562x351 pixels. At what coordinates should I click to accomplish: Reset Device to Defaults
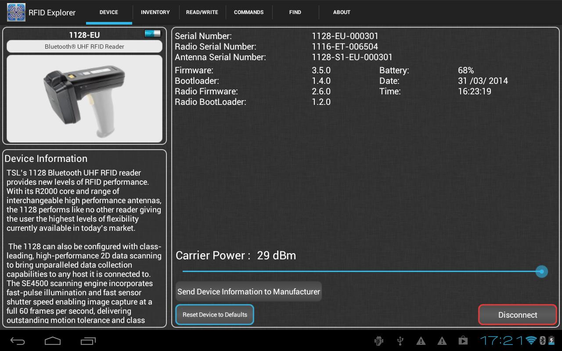pyautogui.click(x=215, y=315)
